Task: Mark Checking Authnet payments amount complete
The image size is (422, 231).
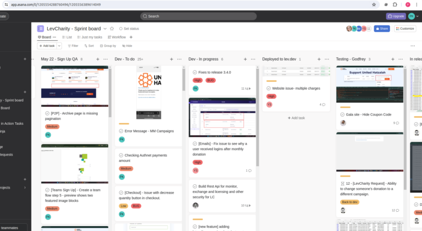Action: pyautogui.click(x=121, y=155)
